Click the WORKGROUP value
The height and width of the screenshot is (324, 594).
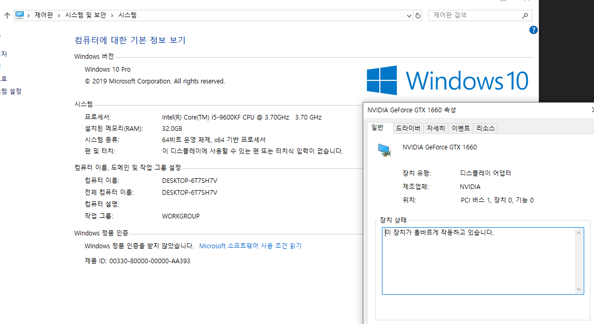click(181, 216)
